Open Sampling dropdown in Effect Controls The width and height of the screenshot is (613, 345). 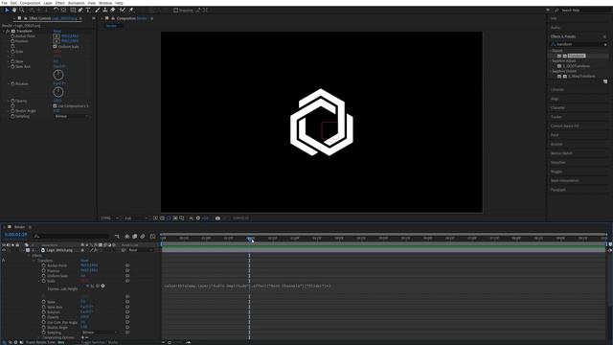[x=72, y=116]
